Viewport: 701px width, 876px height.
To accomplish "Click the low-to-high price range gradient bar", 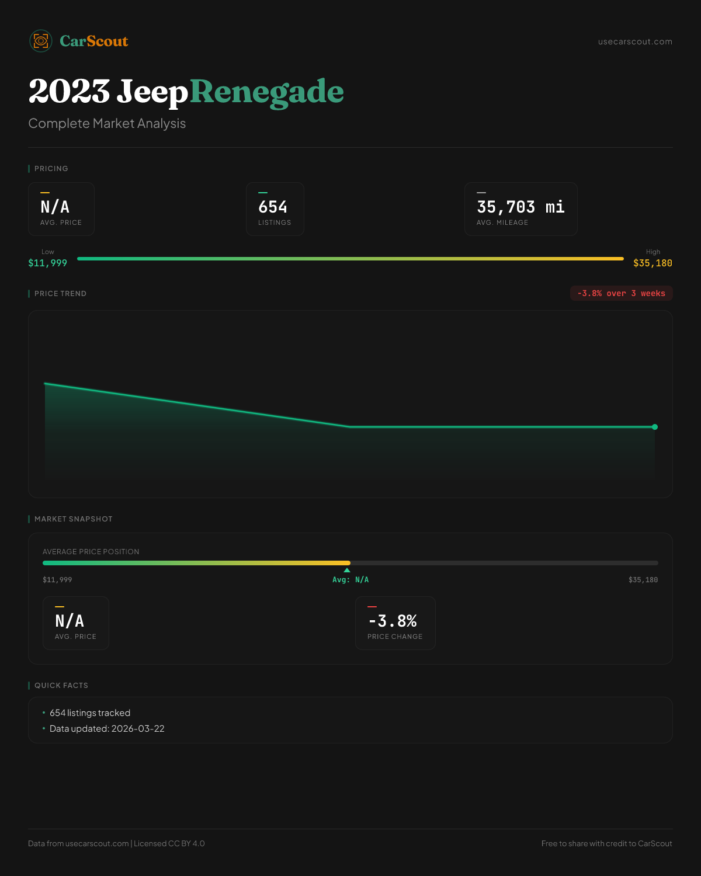I will 350,259.
